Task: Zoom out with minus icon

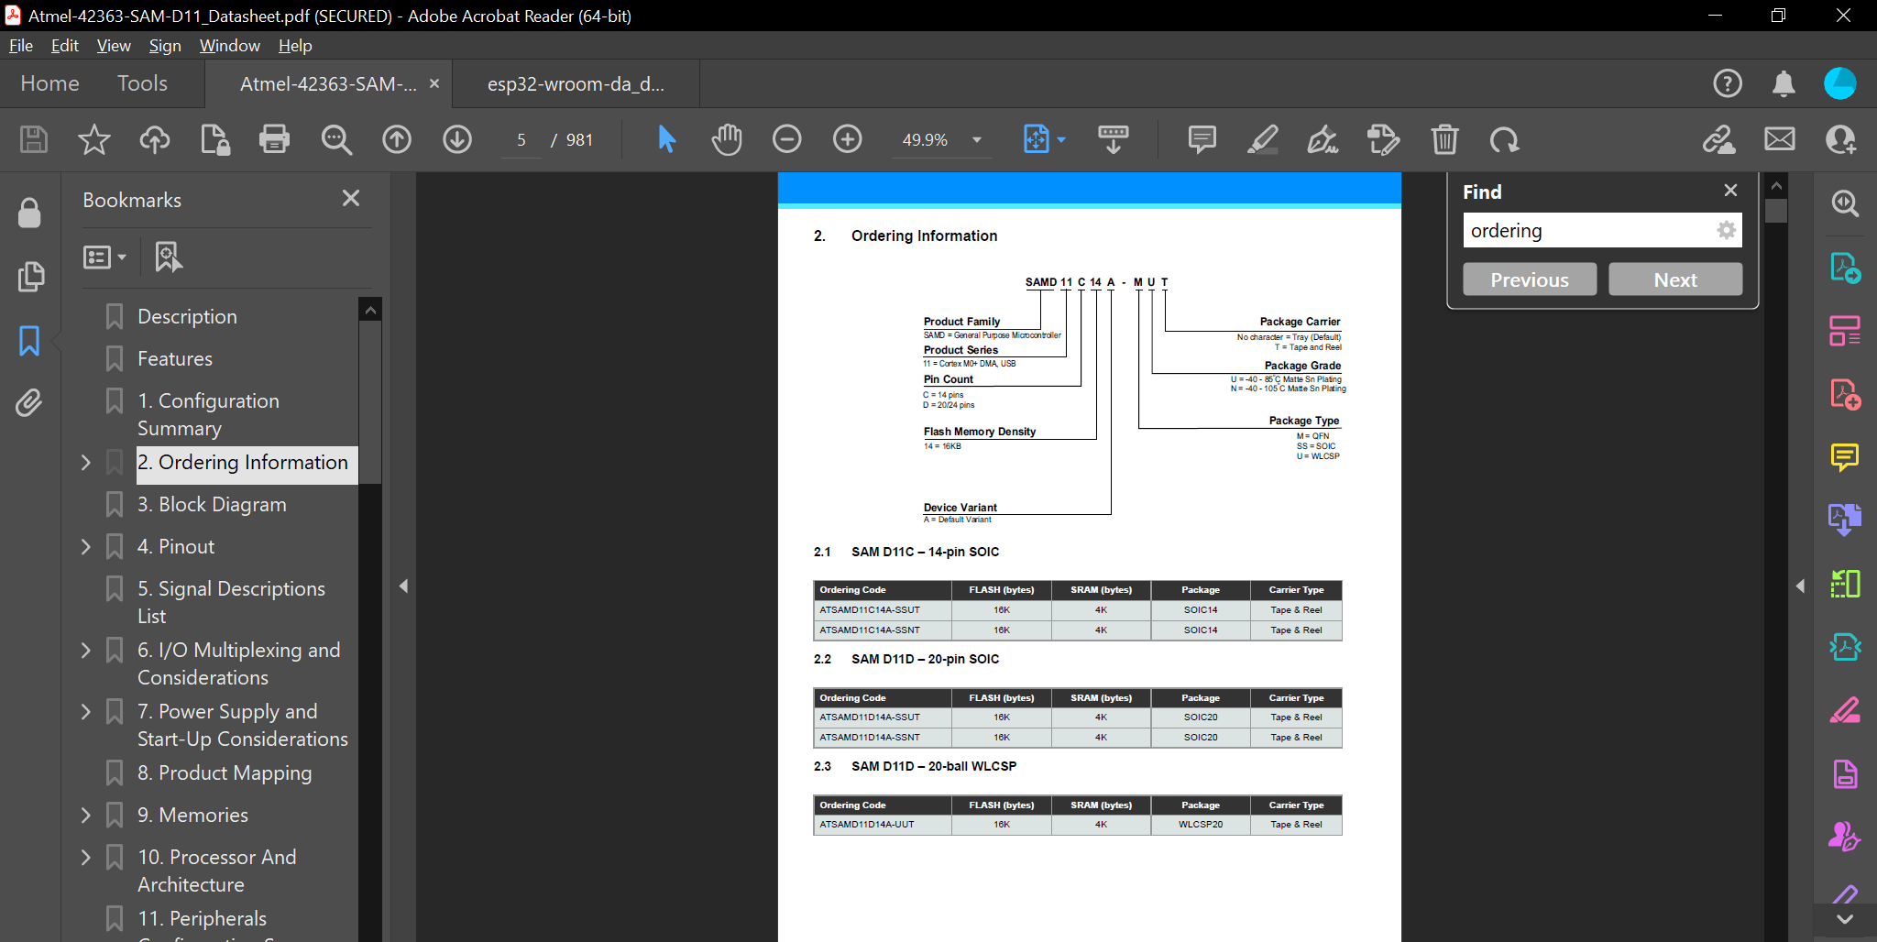Action: [x=786, y=139]
